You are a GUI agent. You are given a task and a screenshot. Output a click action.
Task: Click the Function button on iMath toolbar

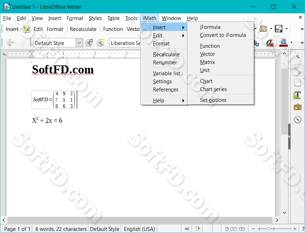(x=113, y=29)
